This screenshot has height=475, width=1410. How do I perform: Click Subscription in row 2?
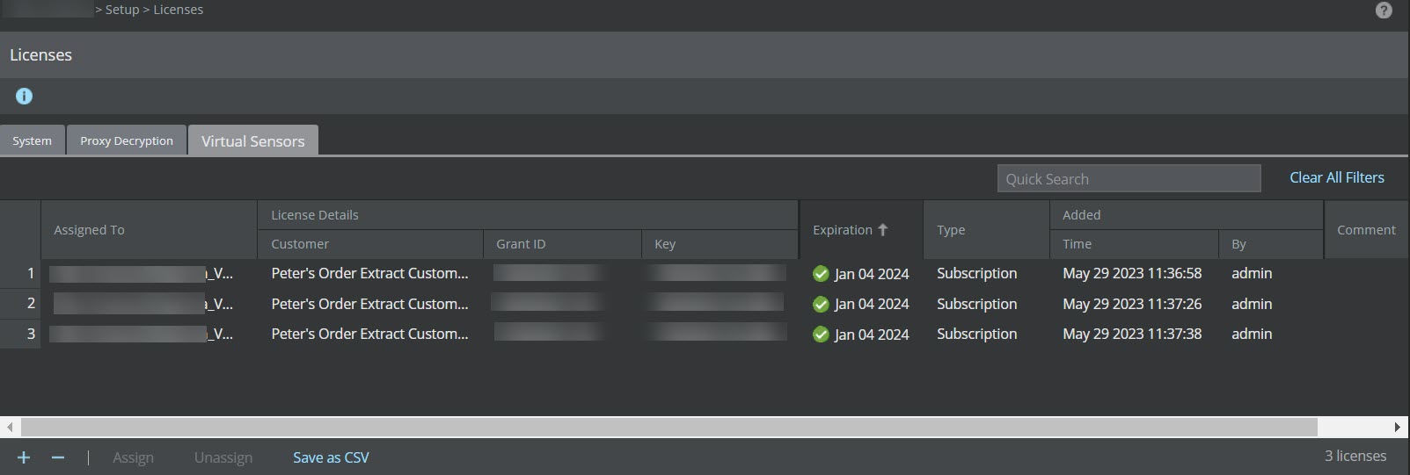coord(976,304)
